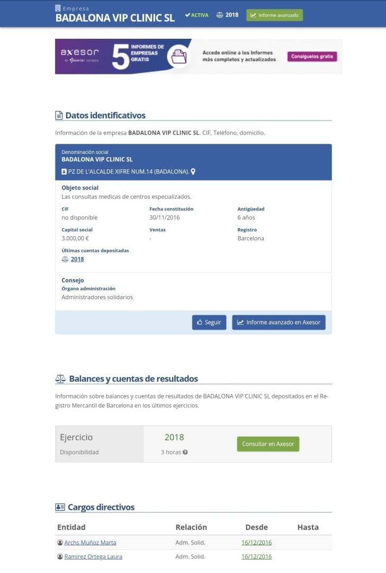Click the scales icon by Balances y cuentas heading
Viewport: 386px width, 573px height.
click(x=60, y=379)
